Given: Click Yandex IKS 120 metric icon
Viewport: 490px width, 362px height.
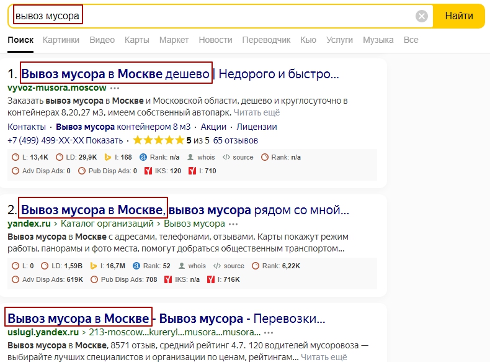Looking at the screenshot, I should (148, 171).
